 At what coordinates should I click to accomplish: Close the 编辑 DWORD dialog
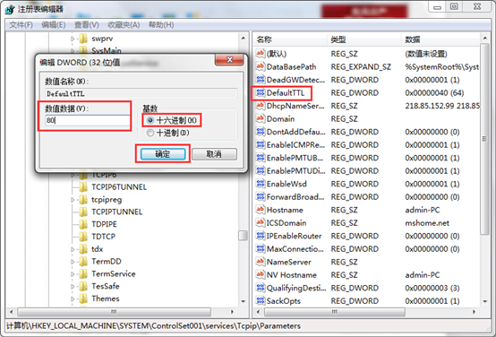(230, 59)
